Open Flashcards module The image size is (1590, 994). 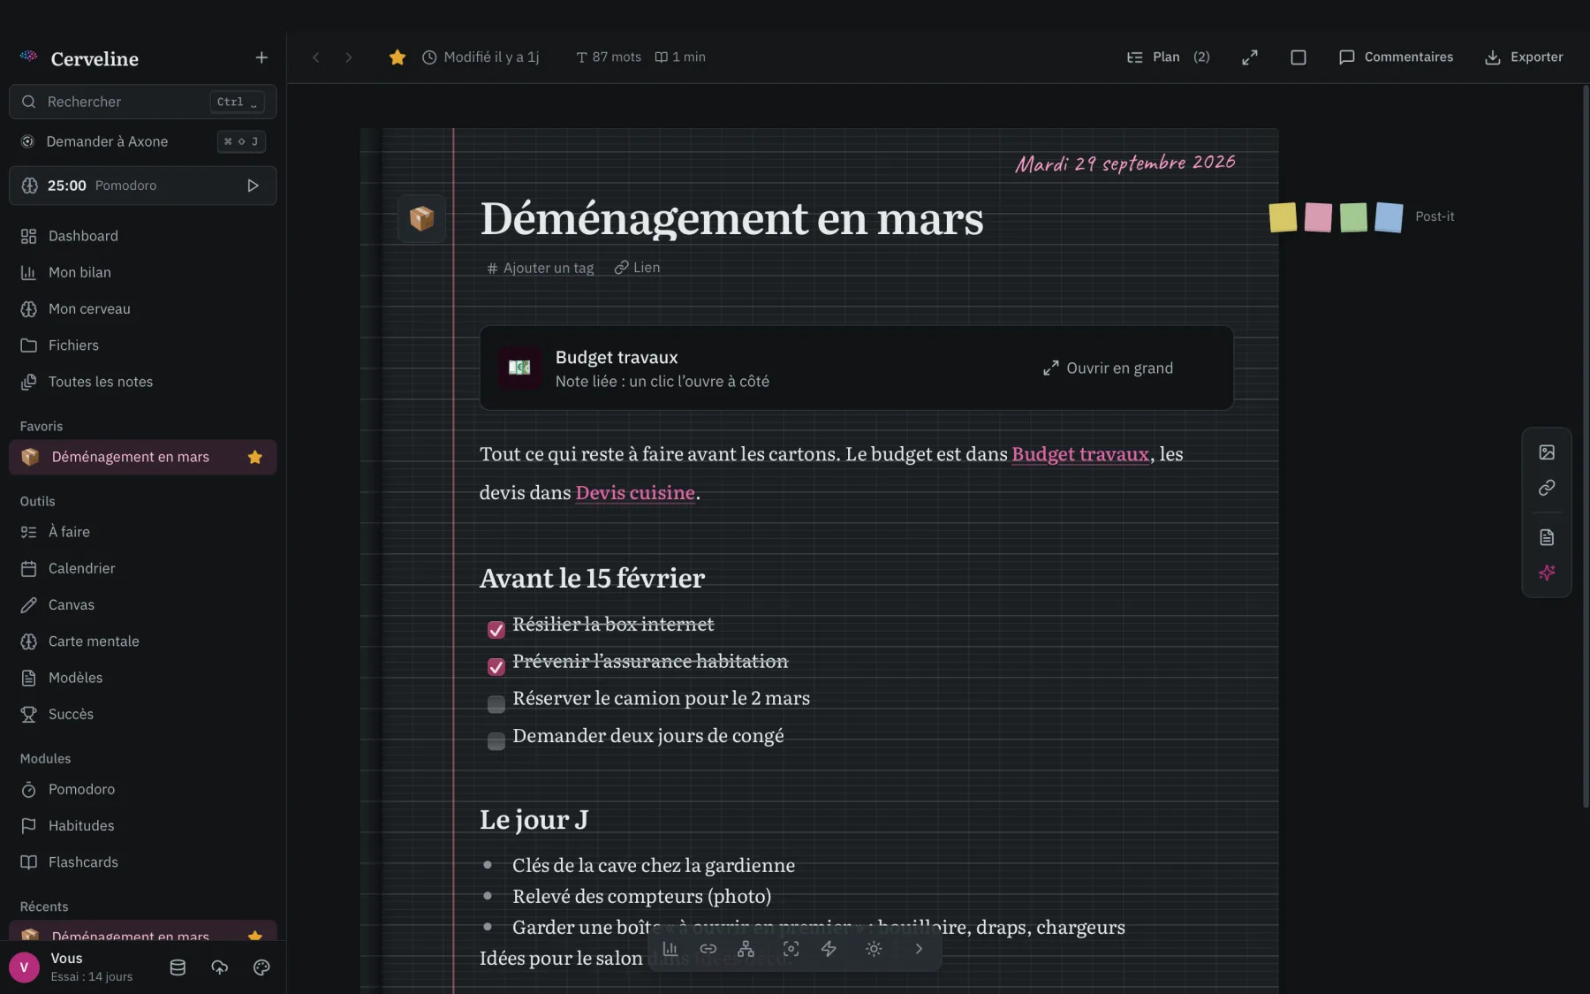pyautogui.click(x=143, y=862)
